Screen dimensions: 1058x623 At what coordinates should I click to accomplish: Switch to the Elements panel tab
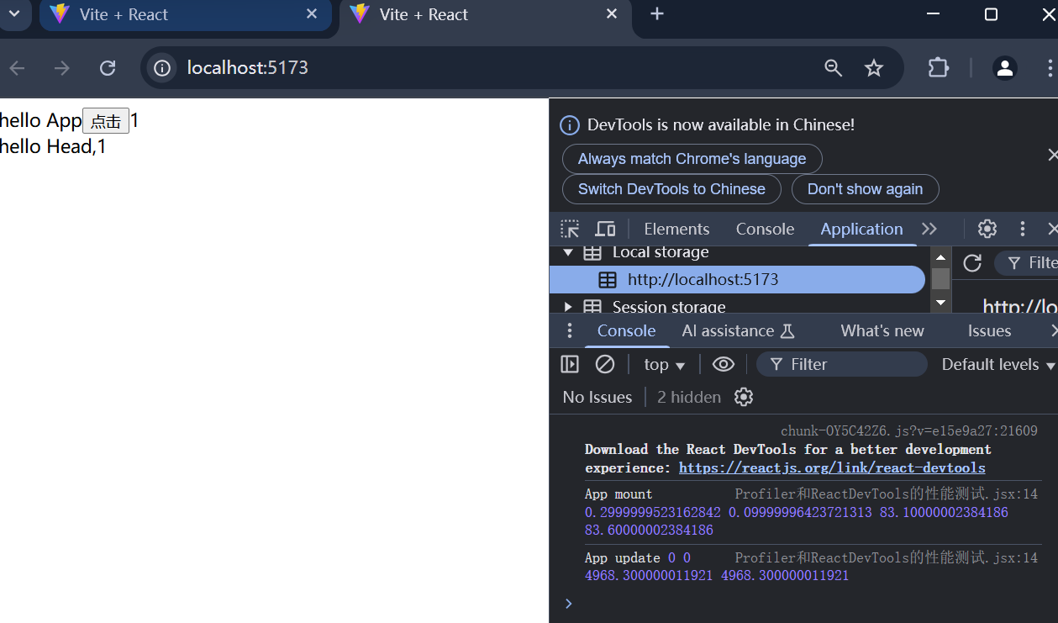pyautogui.click(x=676, y=229)
